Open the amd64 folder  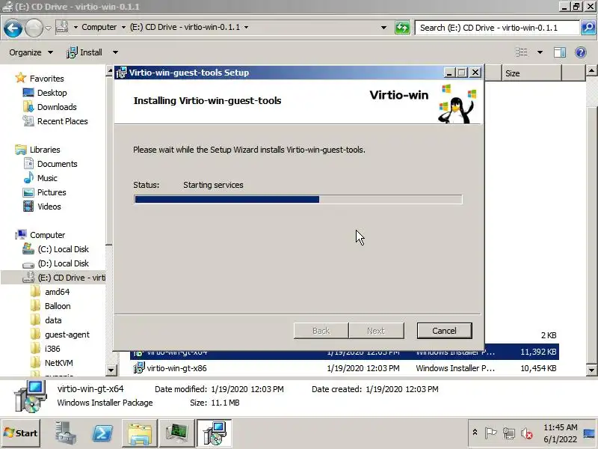pos(58,292)
